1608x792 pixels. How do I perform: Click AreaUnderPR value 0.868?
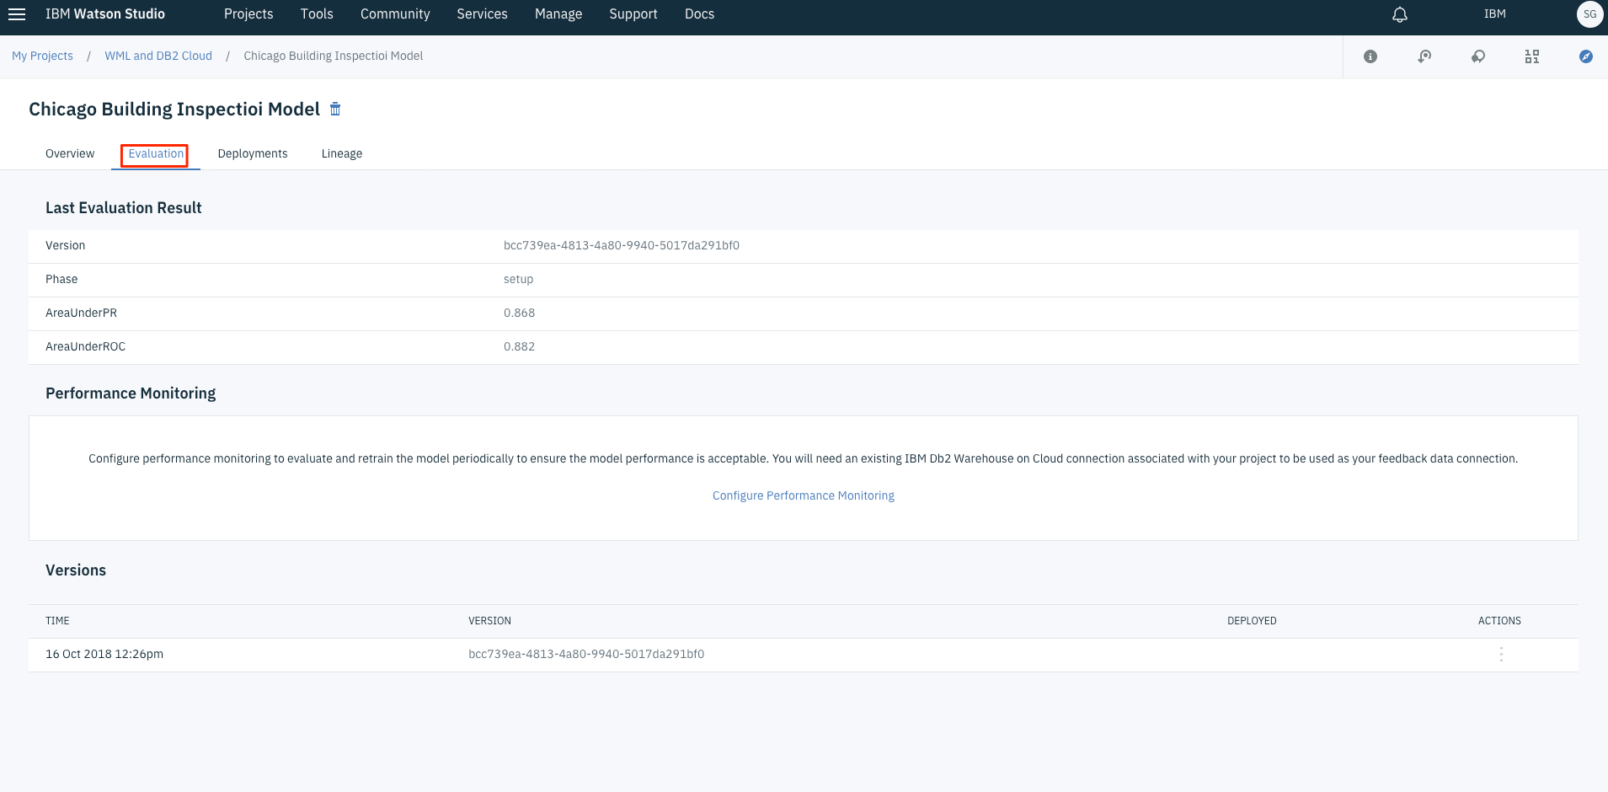click(x=519, y=313)
